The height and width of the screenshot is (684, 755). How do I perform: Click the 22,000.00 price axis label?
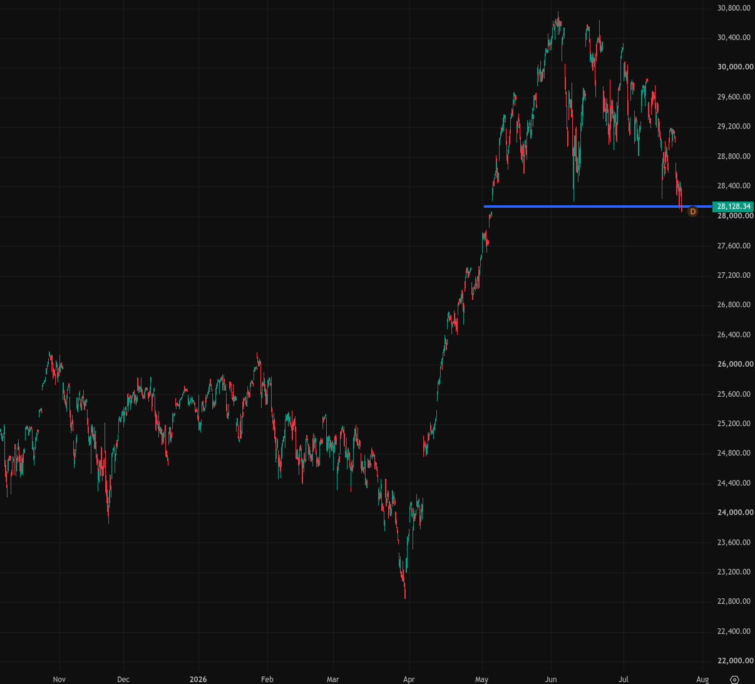point(735,661)
